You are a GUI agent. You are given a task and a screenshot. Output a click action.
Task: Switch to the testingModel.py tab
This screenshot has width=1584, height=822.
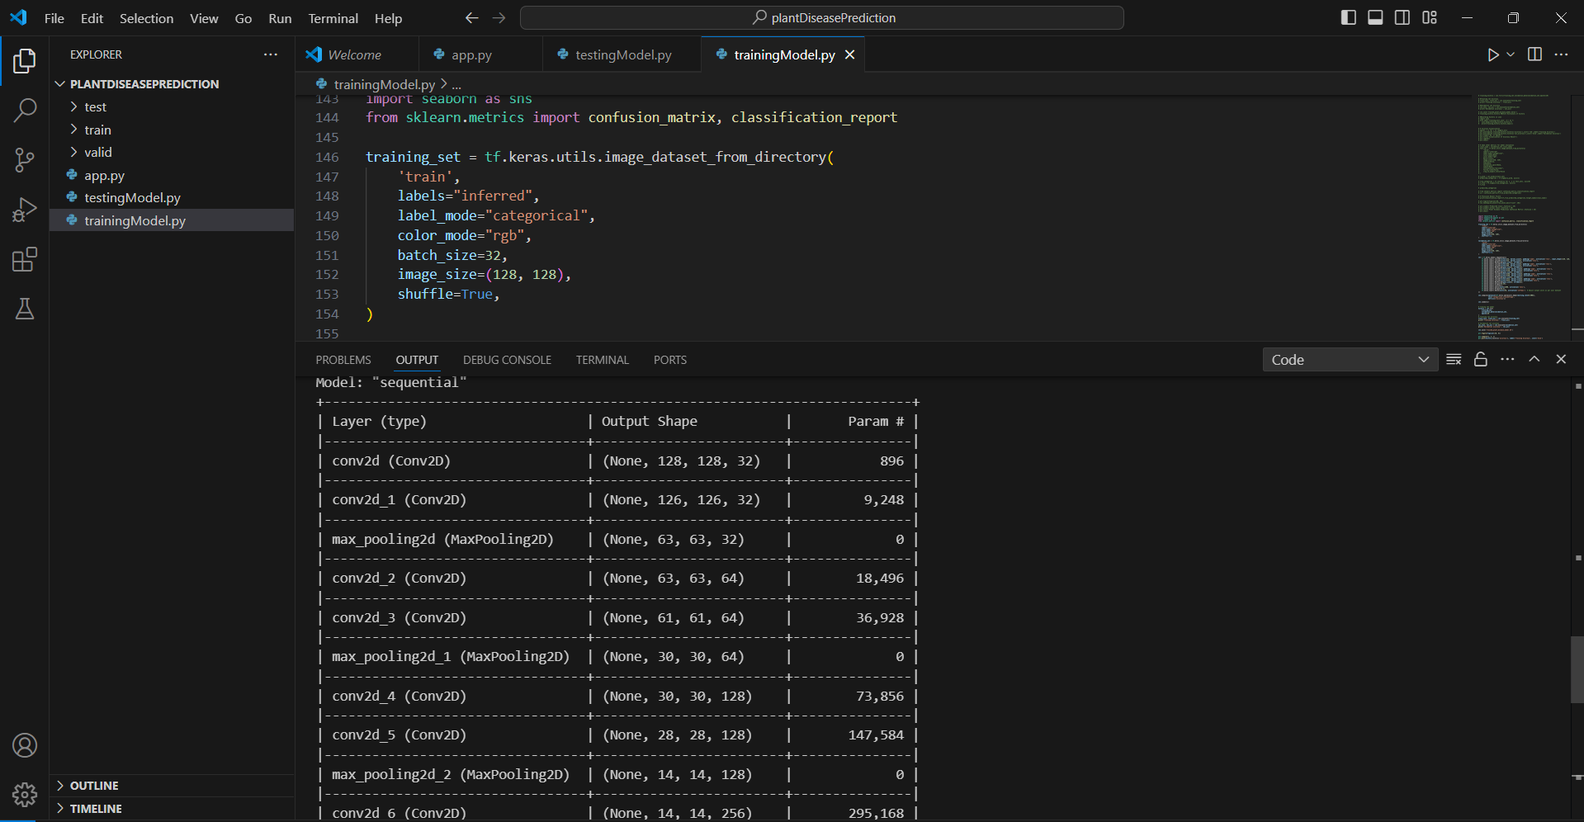623,54
